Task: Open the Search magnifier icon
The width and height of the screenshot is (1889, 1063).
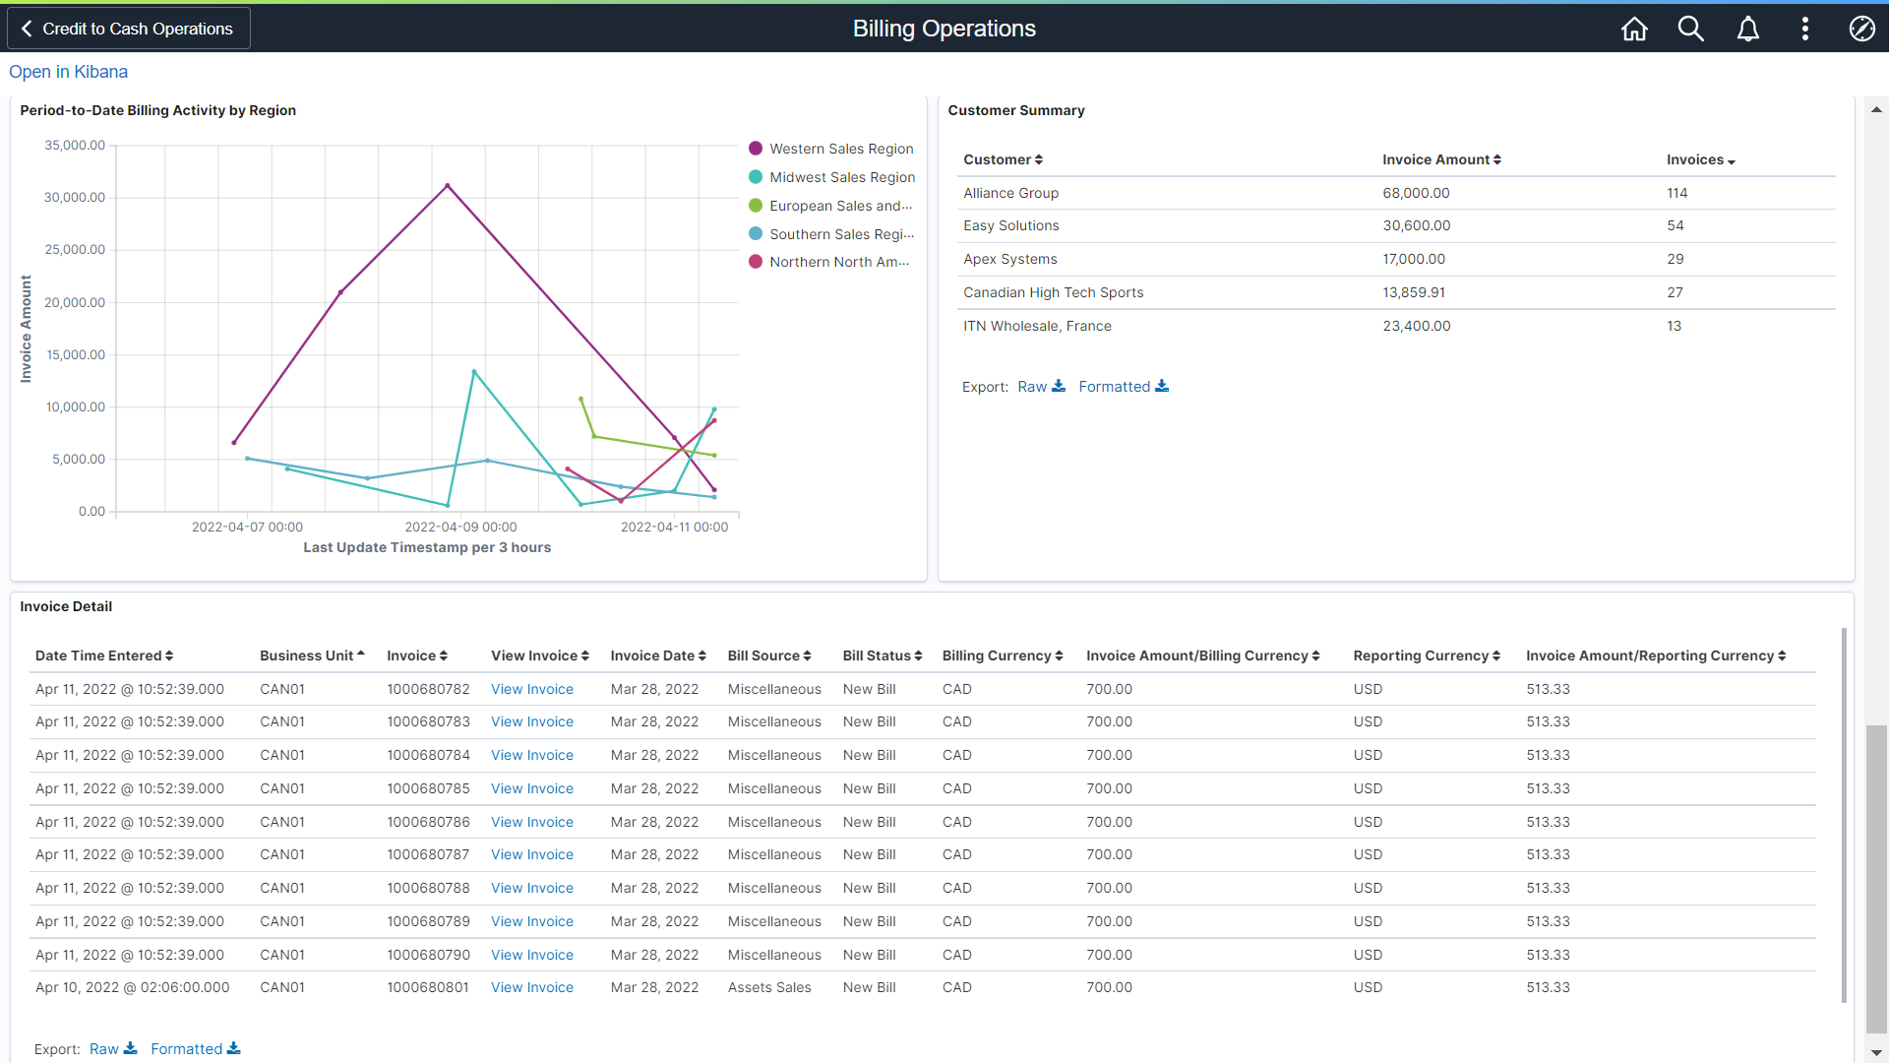Action: (x=1691, y=29)
